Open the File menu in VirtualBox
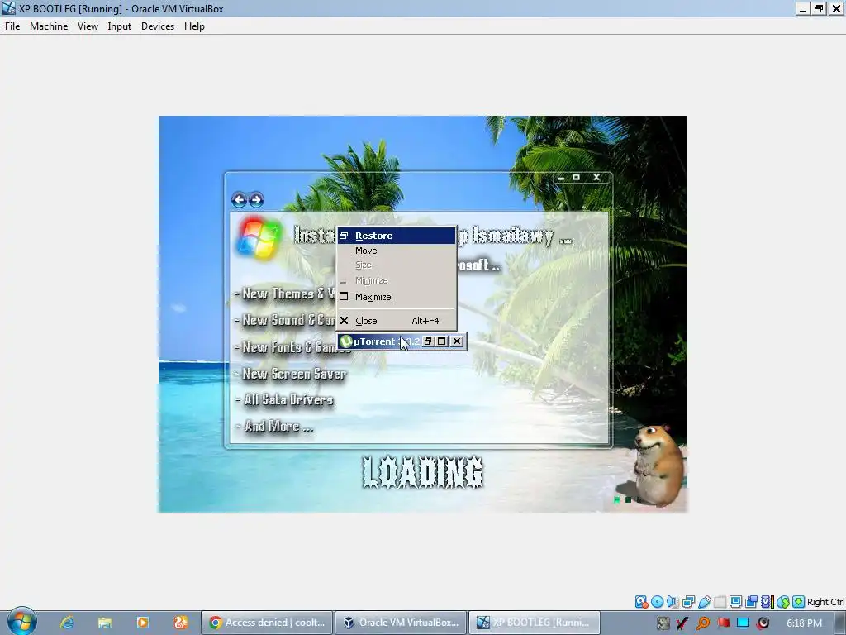 point(12,26)
